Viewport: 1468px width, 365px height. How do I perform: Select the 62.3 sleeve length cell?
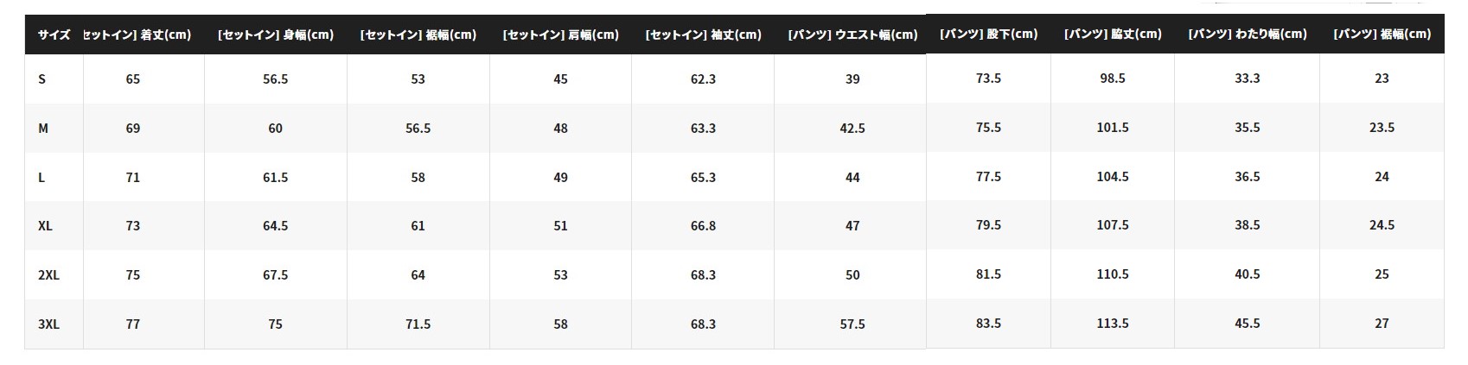click(x=704, y=79)
